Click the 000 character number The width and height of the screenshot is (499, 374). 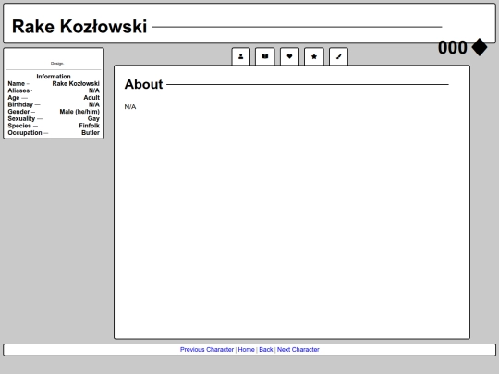pyautogui.click(x=453, y=48)
